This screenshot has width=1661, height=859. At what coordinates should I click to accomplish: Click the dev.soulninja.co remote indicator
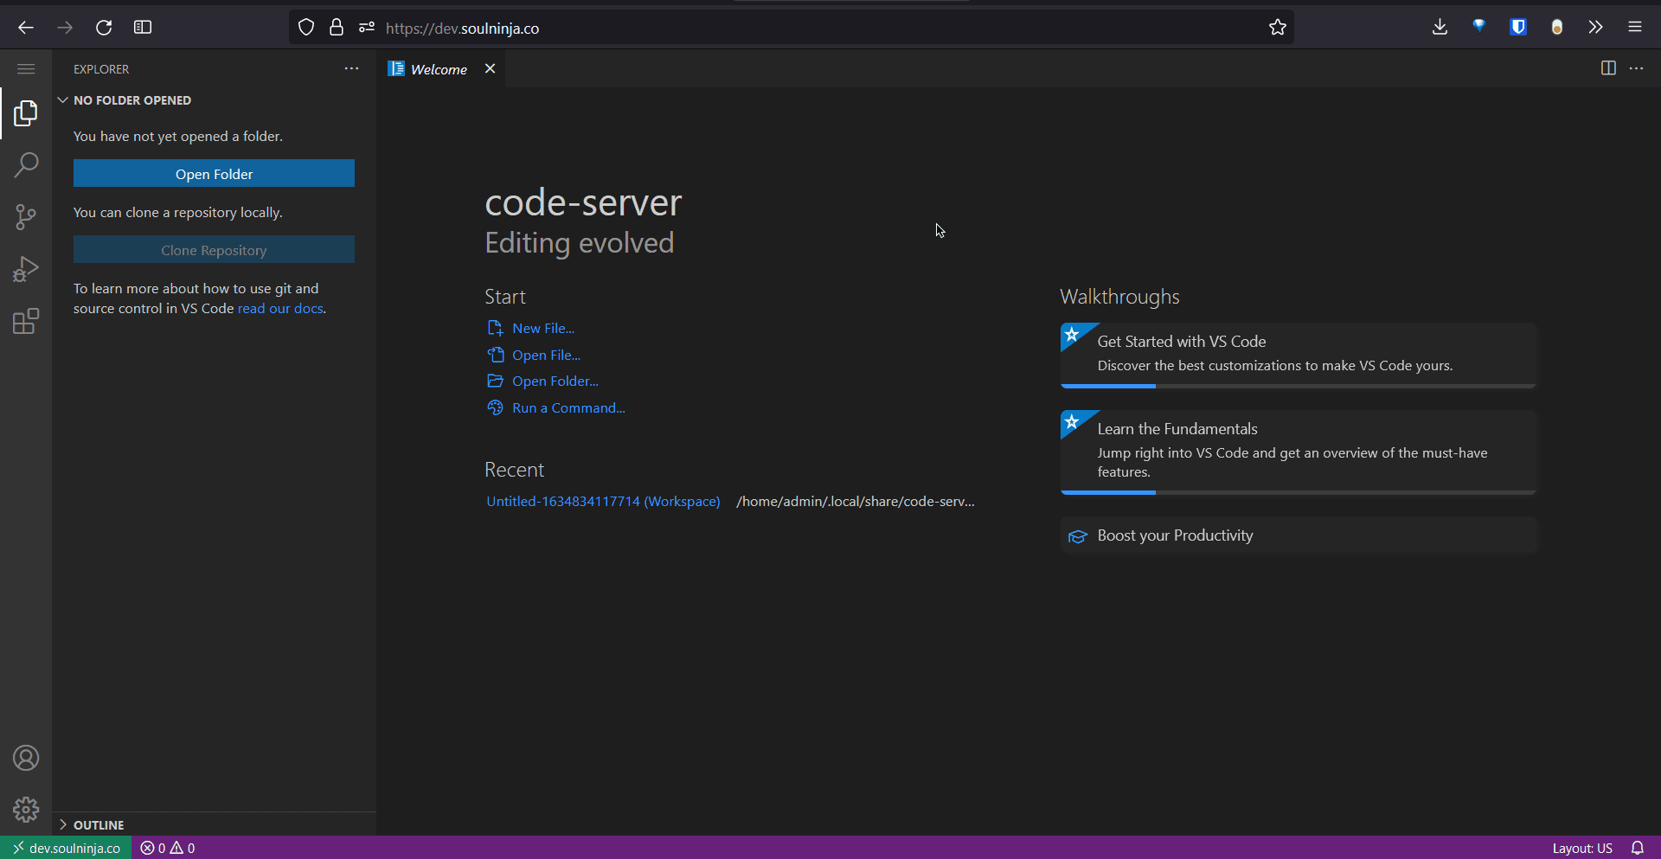(66, 848)
